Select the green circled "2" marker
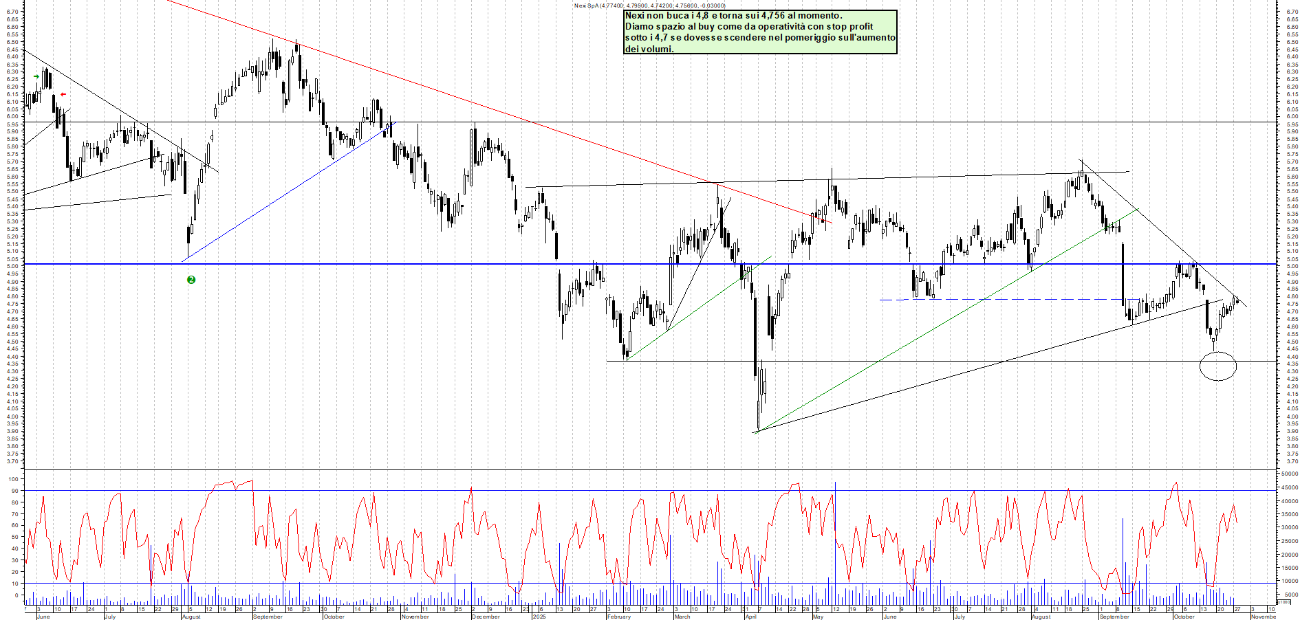The height and width of the screenshot is (620, 1300). click(x=191, y=279)
